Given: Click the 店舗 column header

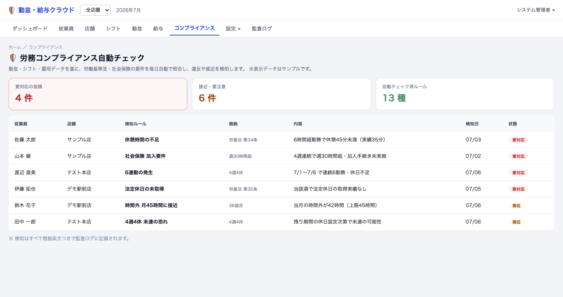Looking at the screenshot, I should (71, 124).
